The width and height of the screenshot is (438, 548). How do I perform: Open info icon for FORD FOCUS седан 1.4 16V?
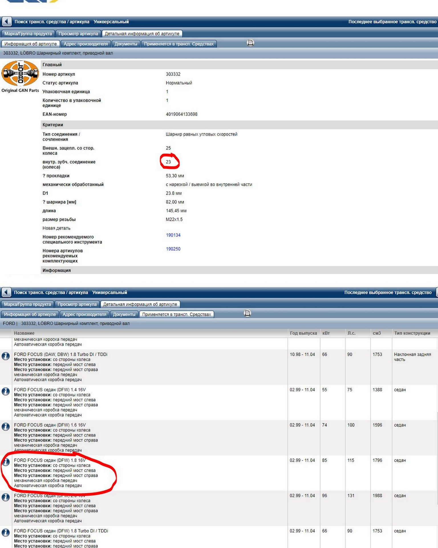point(5,391)
